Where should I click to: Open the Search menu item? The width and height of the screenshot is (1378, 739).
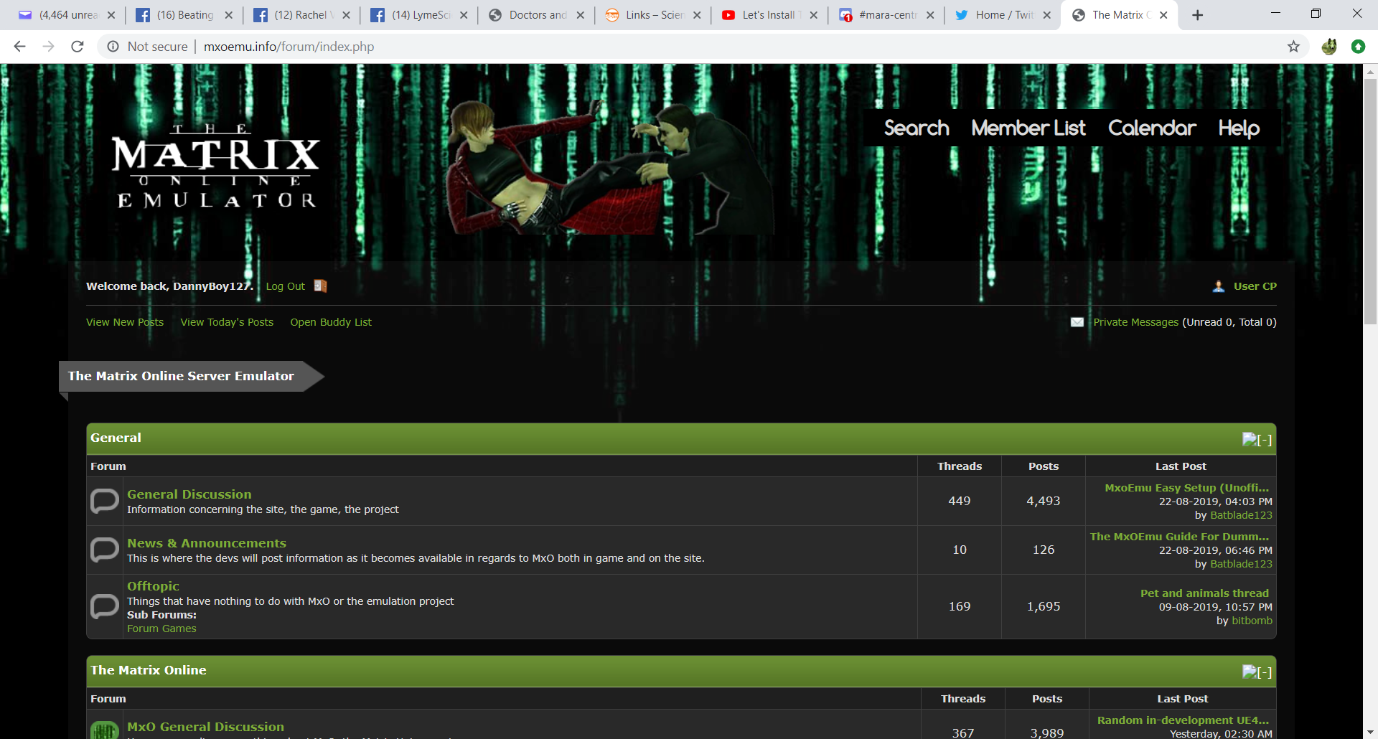[916, 128]
